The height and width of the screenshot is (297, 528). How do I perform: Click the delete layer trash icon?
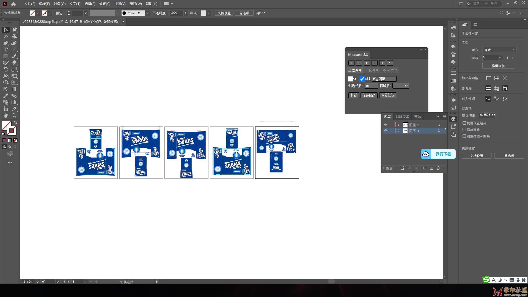point(438,168)
